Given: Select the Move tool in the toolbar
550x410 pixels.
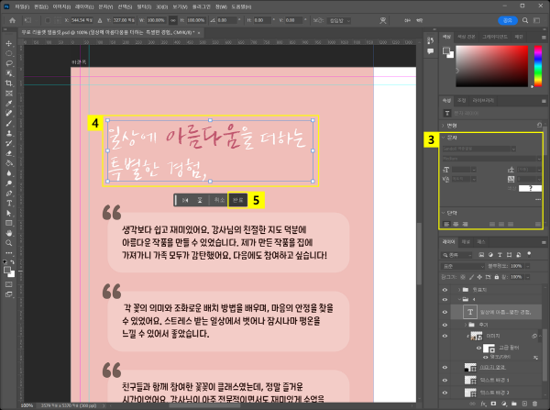Looking at the screenshot, I should point(8,43).
